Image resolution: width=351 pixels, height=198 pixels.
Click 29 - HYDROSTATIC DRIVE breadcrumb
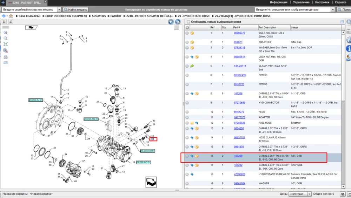pyautogui.click(x=194, y=16)
